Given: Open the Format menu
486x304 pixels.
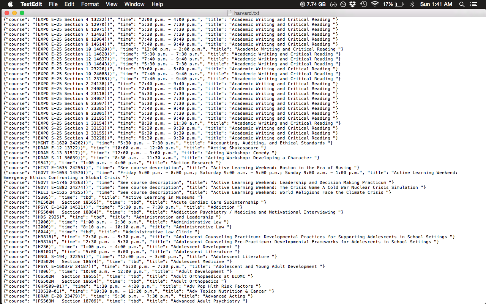Looking at the screenshot, I should 90,4.
